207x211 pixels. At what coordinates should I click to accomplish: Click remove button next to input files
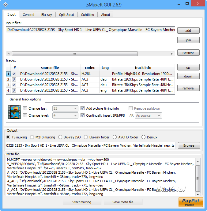point(188,53)
